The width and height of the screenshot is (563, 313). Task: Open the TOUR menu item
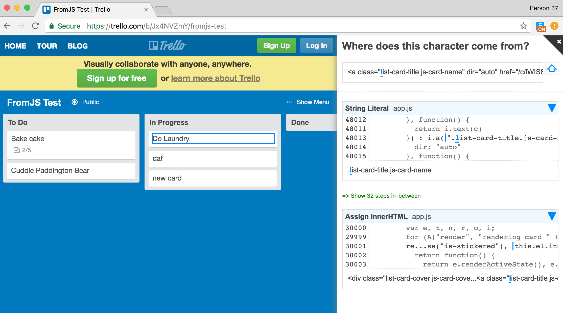pos(47,46)
